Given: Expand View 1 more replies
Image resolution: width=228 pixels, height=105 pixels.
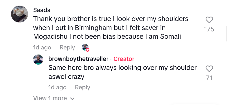Looking at the screenshot, I should coord(54,98).
